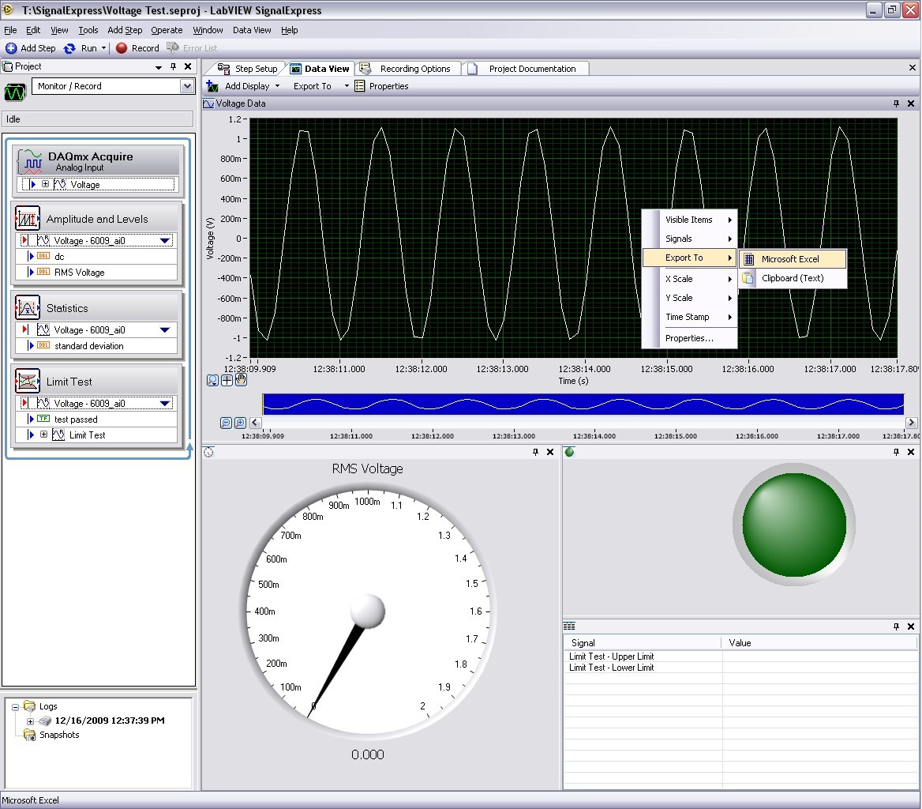
Task: Click the Record button in the toolbar
Action: click(137, 48)
